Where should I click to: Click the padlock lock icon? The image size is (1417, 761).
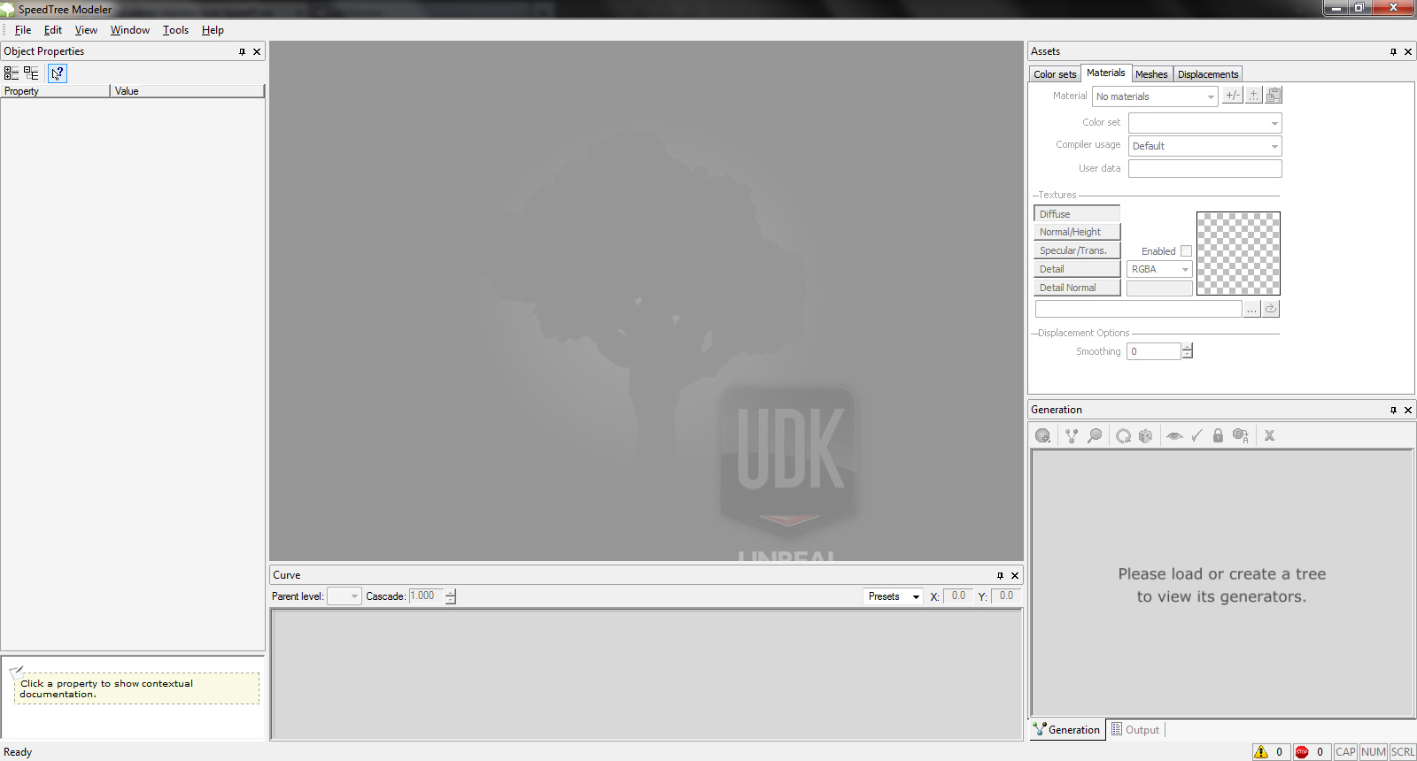(1218, 435)
